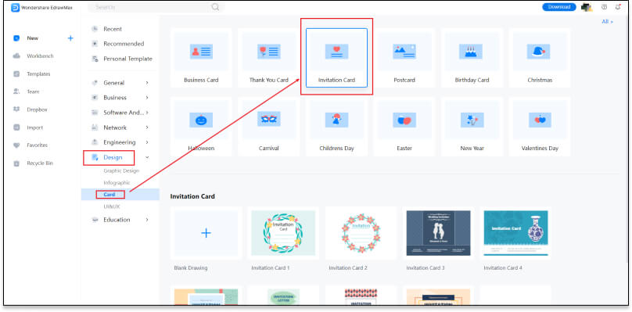This screenshot has height=312, width=632.
Task: Open Invitation Card 1 template
Action: pos(283,233)
